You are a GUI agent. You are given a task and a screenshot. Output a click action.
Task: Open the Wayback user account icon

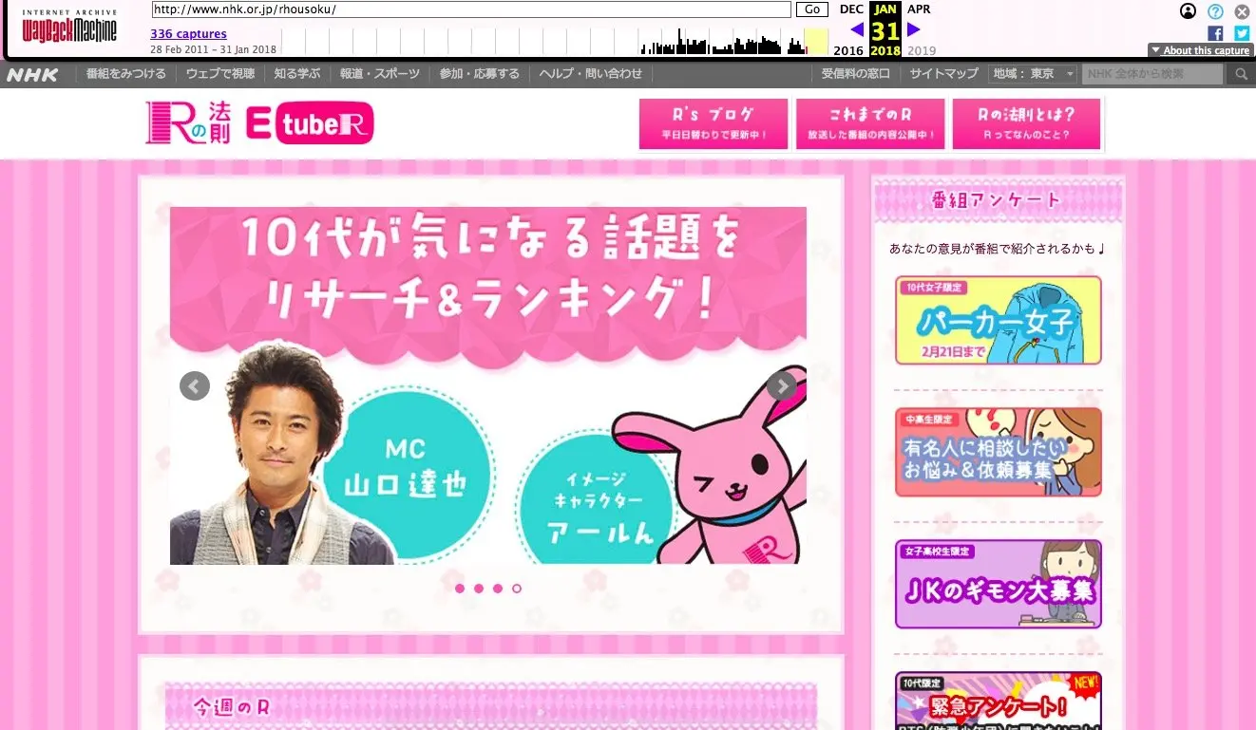tap(1188, 11)
